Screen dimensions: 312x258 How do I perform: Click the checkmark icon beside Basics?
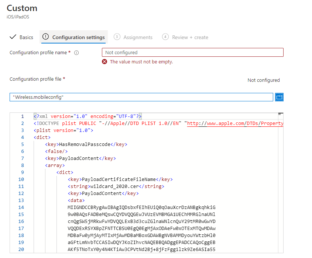(x=13, y=37)
